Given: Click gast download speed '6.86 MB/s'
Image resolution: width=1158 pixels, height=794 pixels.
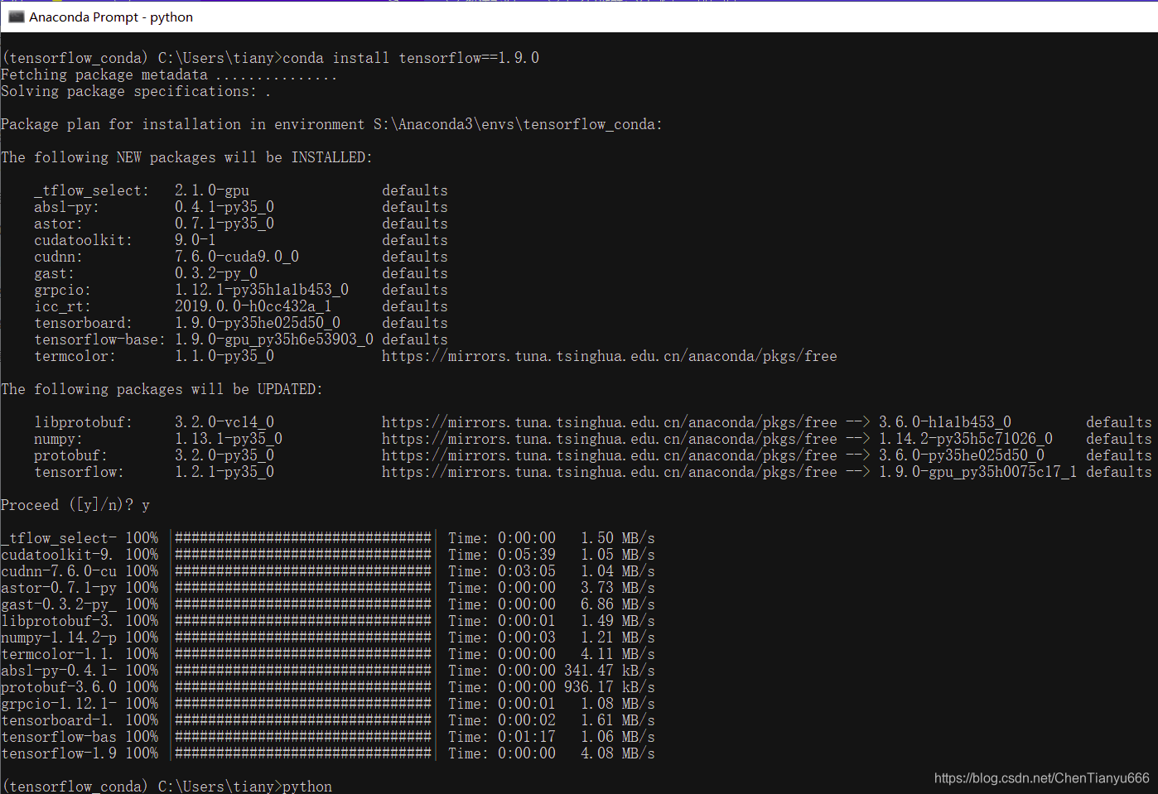Looking at the screenshot, I should tap(618, 604).
